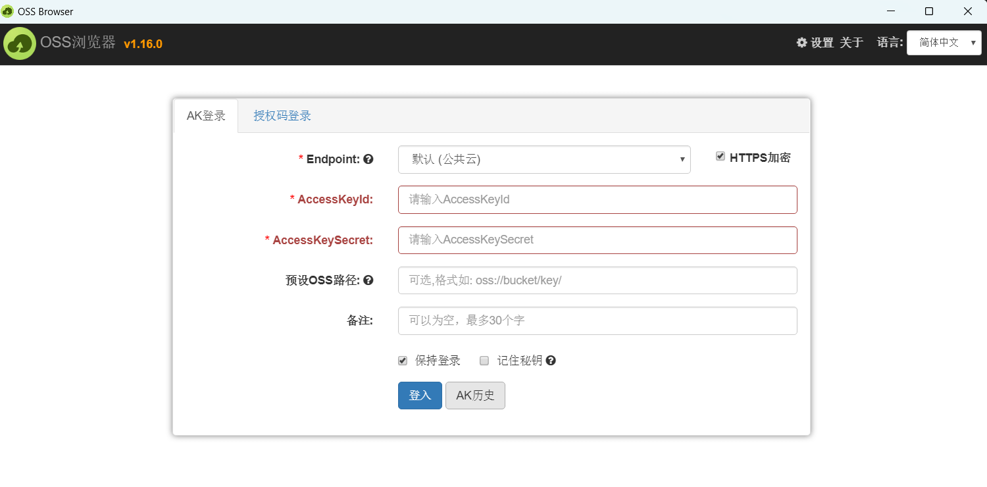Focus the AccessKeyId input field
Image resolution: width=987 pixels, height=487 pixels.
597,199
